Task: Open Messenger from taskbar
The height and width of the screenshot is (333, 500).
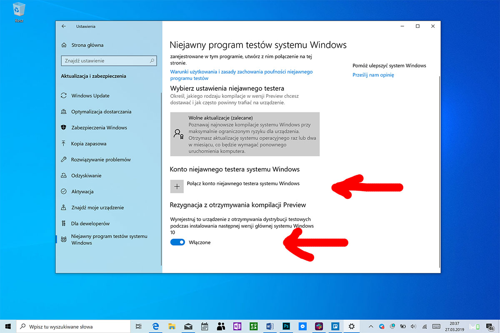Action: point(302,327)
